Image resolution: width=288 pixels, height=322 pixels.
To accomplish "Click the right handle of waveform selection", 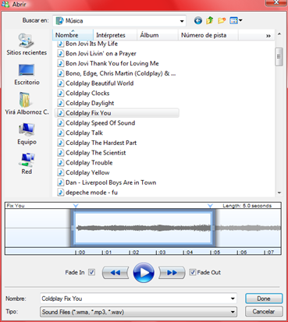I will click(213, 228).
